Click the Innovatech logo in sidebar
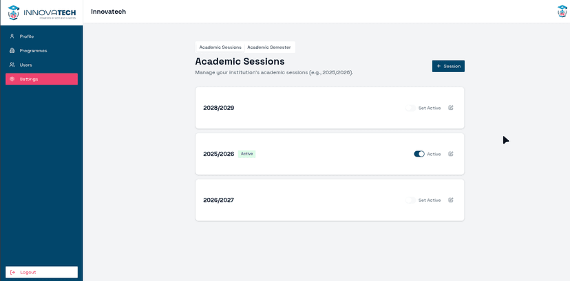Image resolution: width=570 pixels, height=281 pixels. (41, 12)
